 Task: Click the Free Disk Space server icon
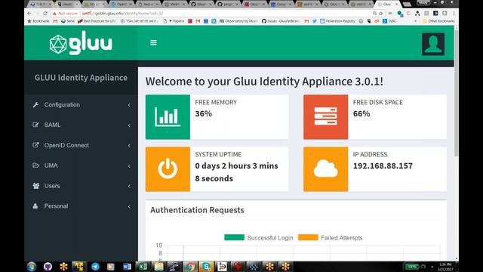[325, 117]
